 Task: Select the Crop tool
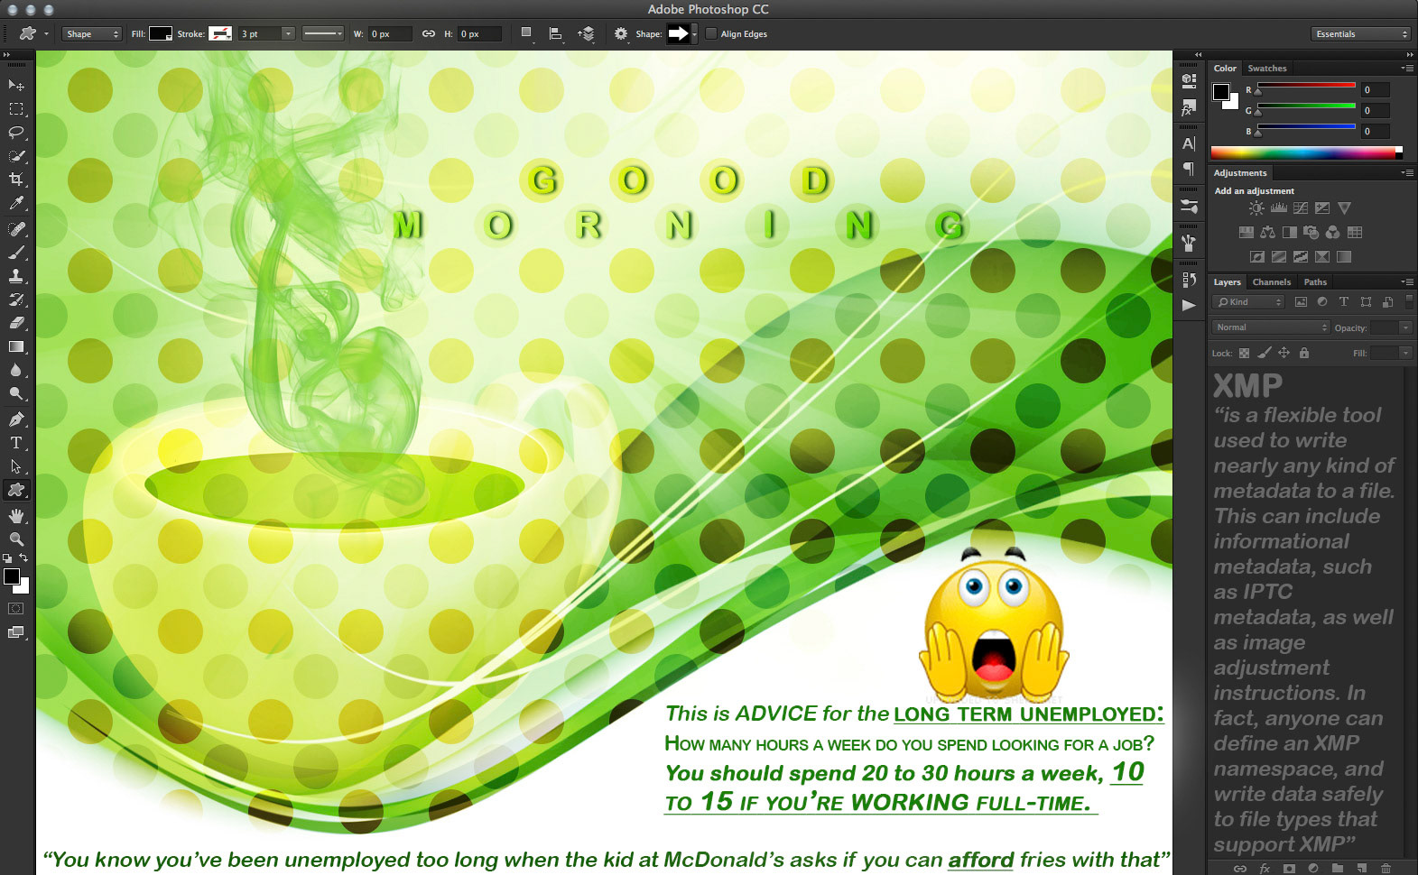click(16, 180)
